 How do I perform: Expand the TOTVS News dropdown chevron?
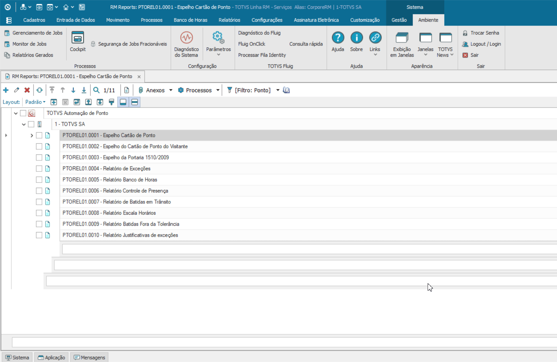tap(452, 55)
